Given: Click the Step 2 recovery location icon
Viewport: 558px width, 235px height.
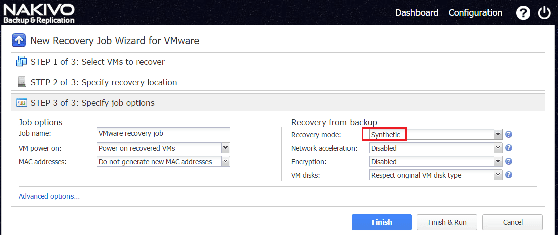Looking at the screenshot, I should coord(21,82).
